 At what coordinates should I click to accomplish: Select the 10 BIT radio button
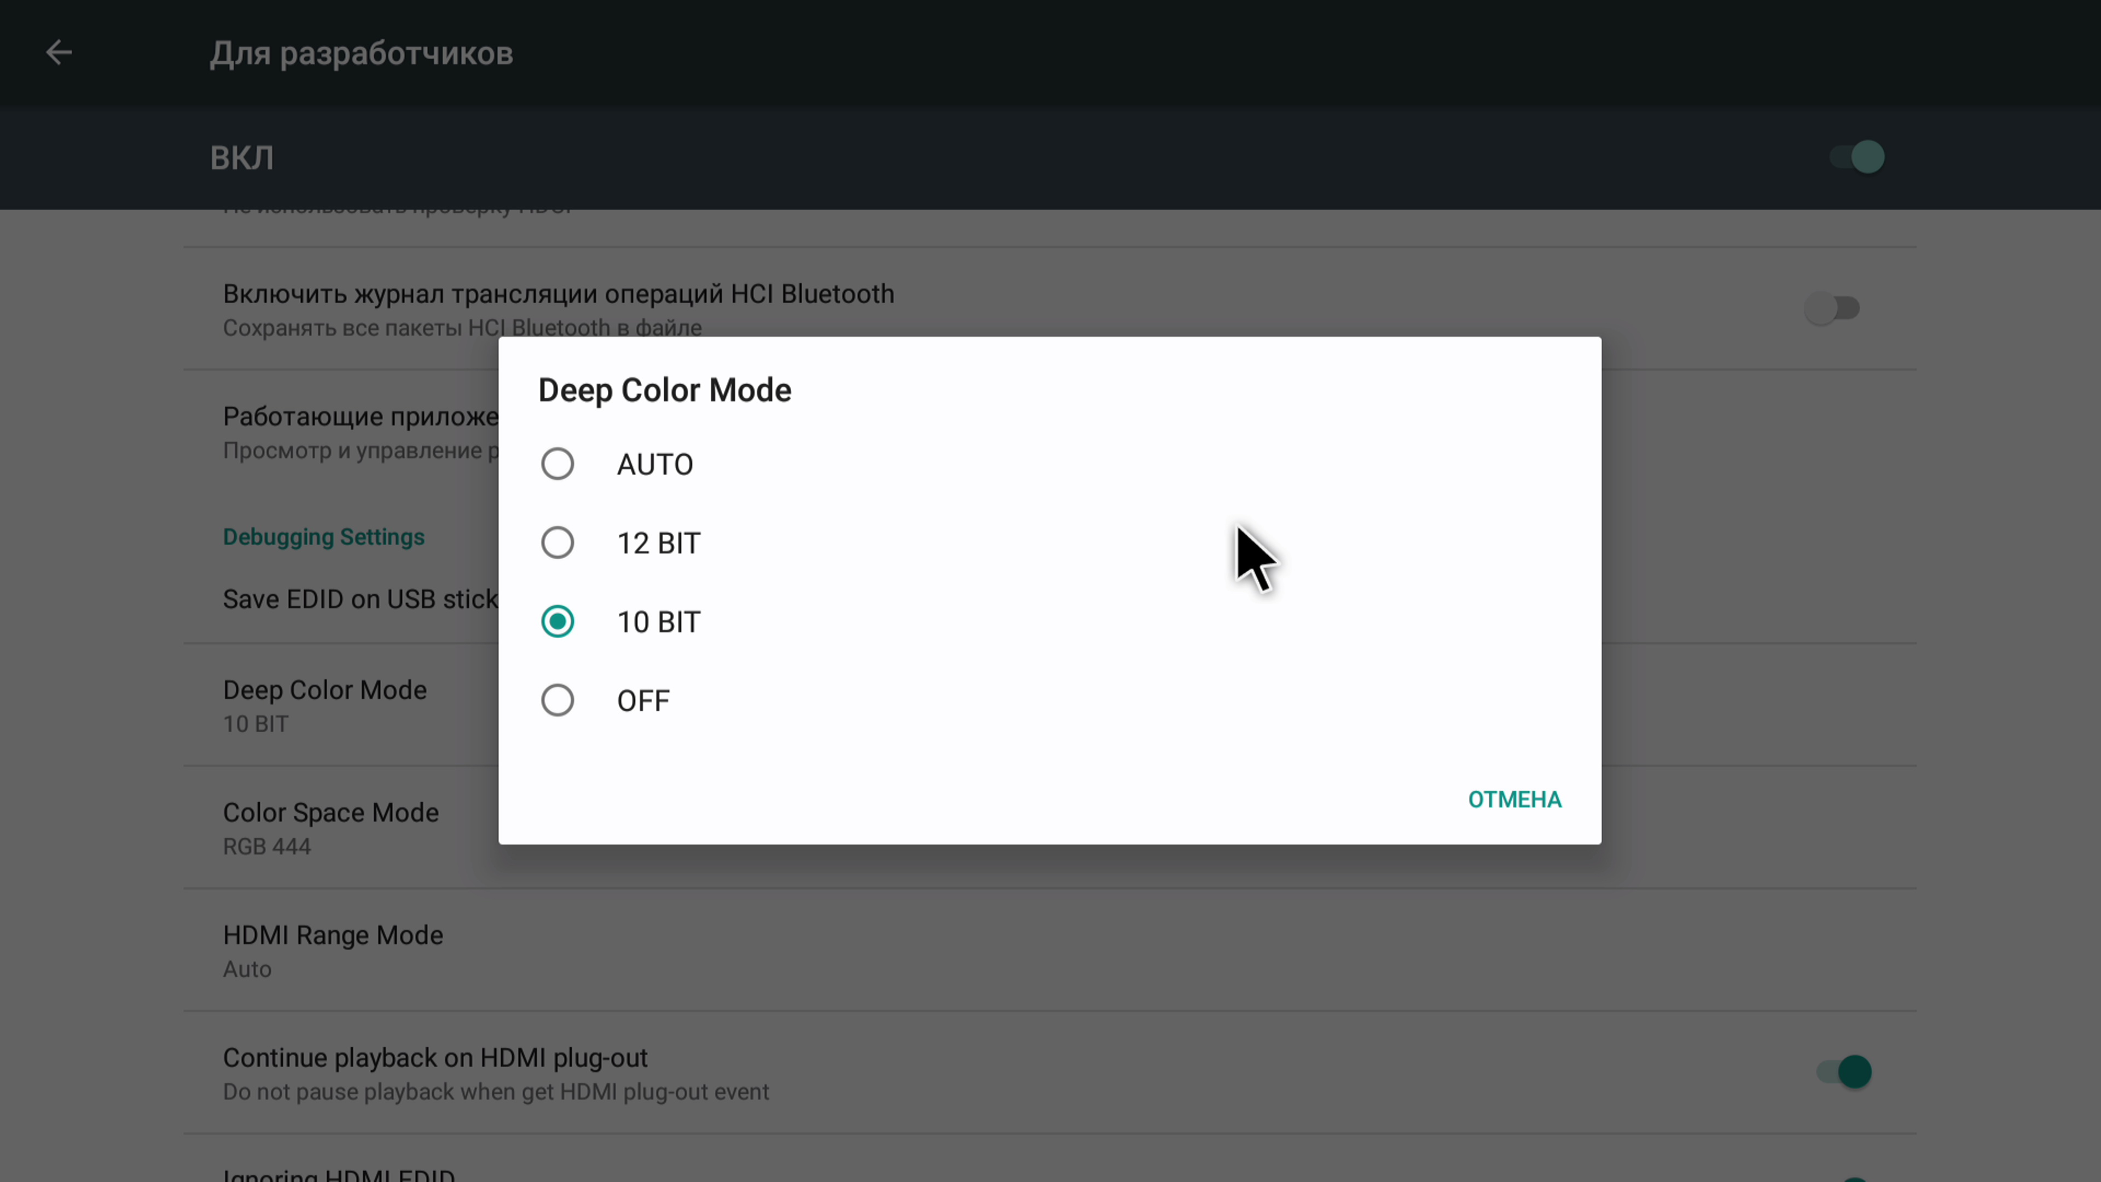coord(557,622)
